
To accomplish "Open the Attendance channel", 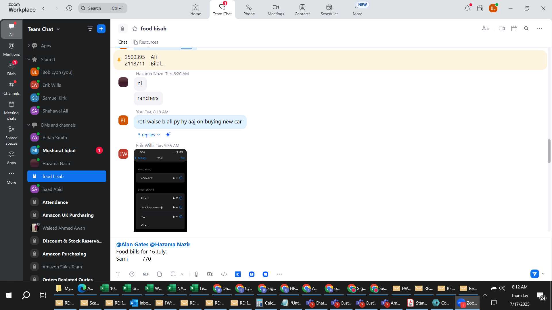I will coord(67,202).
